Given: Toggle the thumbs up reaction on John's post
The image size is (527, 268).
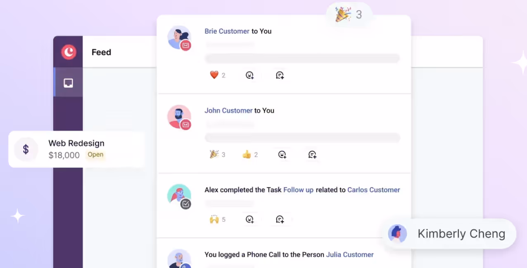Looking at the screenshot, I should click(250, 155).
